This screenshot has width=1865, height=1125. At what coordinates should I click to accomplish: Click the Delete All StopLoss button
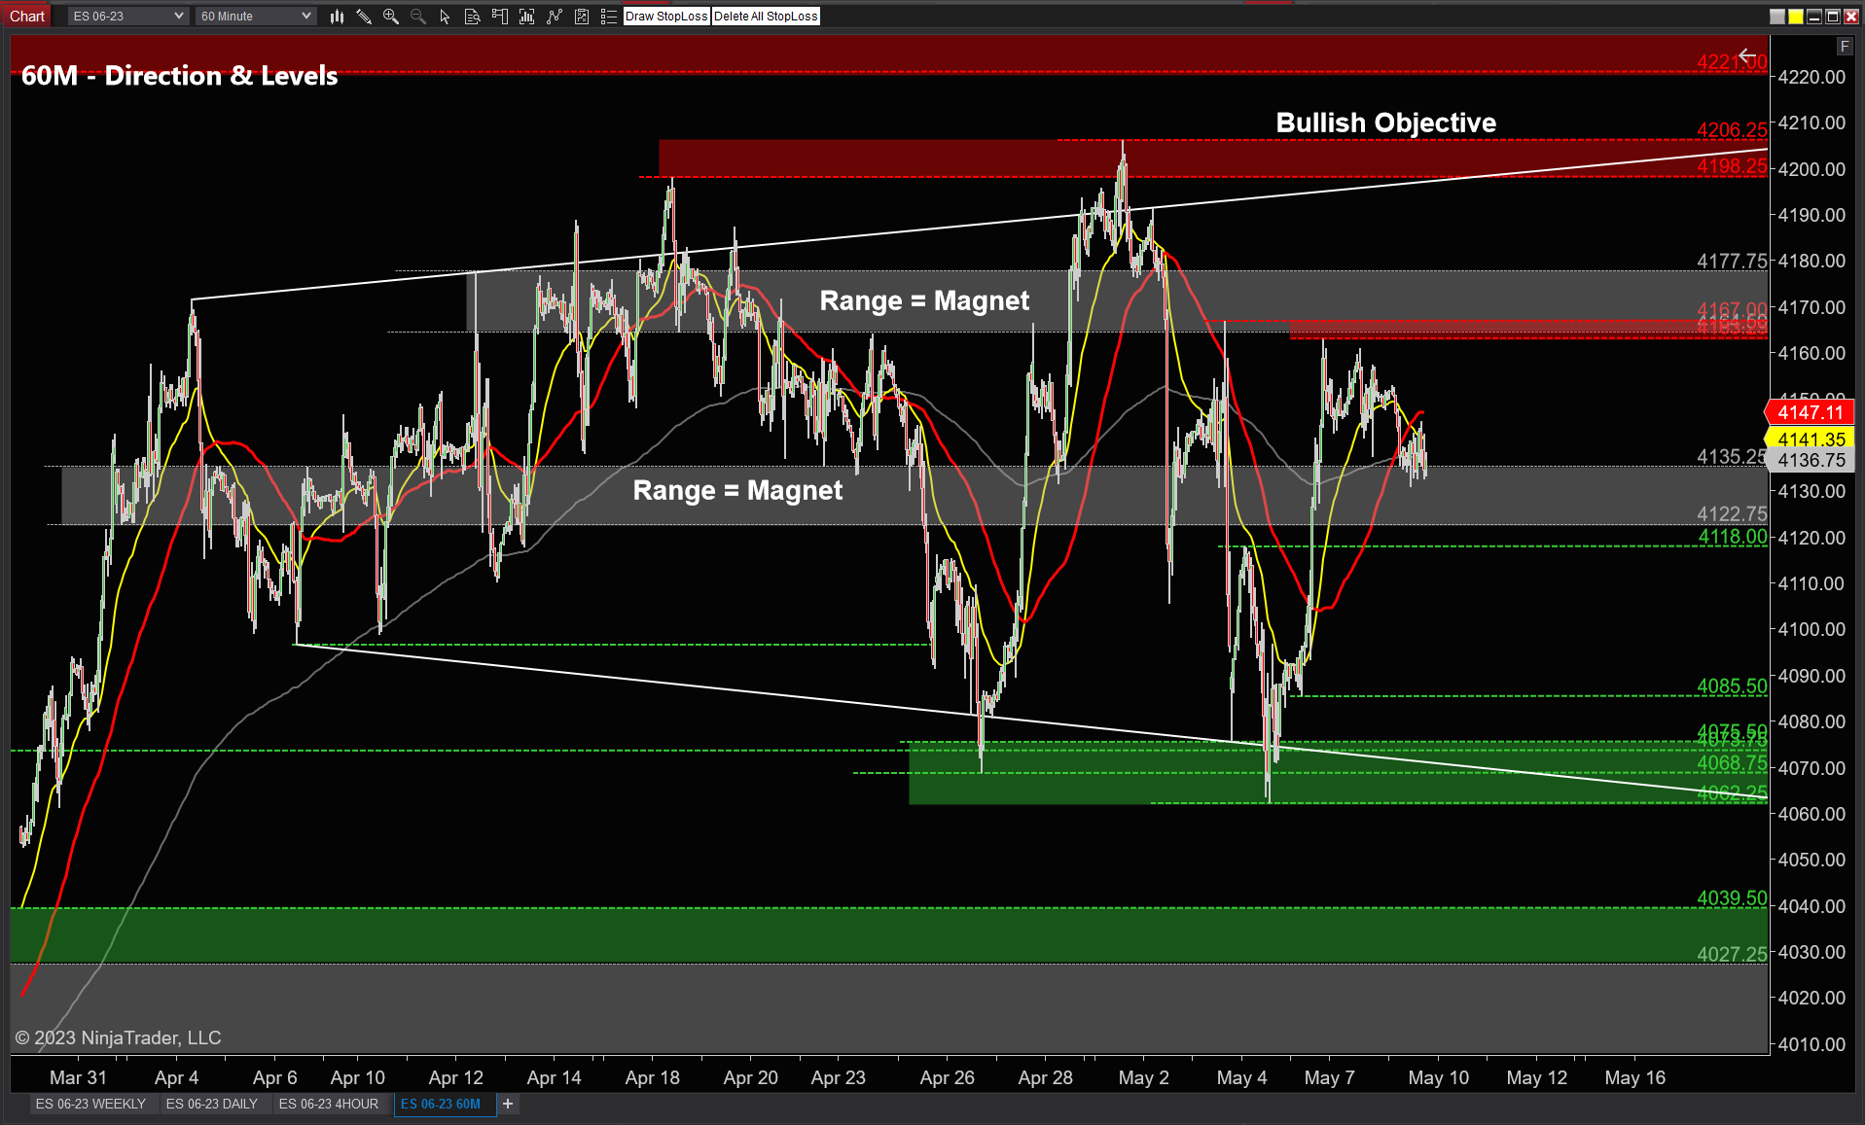click(766, 17)
